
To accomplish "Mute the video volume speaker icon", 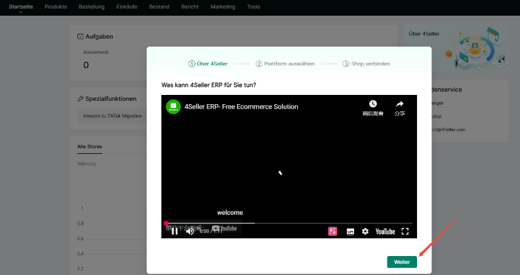I will (x=190, y=231).
